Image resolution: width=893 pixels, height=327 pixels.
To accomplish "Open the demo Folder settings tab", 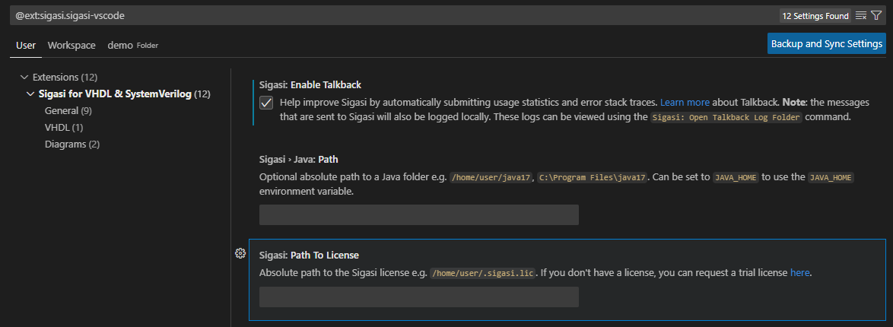I will click(132, 46).
